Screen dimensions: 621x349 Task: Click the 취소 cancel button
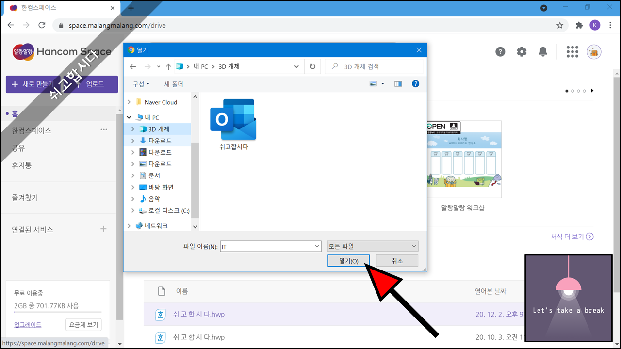tap(397, 261)
